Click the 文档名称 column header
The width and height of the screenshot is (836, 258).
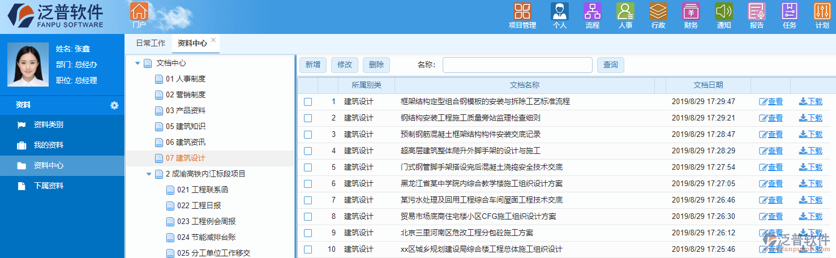(x=525, y=85)
